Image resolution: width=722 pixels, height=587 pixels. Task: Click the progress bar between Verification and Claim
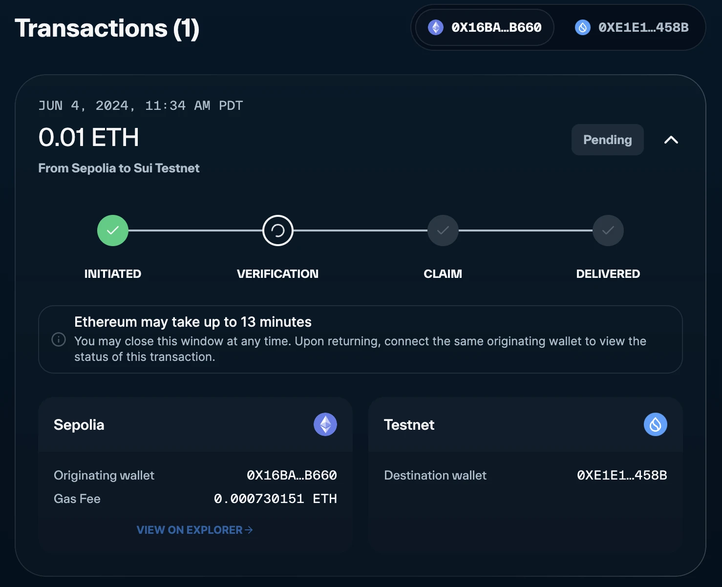pos(360,230)
